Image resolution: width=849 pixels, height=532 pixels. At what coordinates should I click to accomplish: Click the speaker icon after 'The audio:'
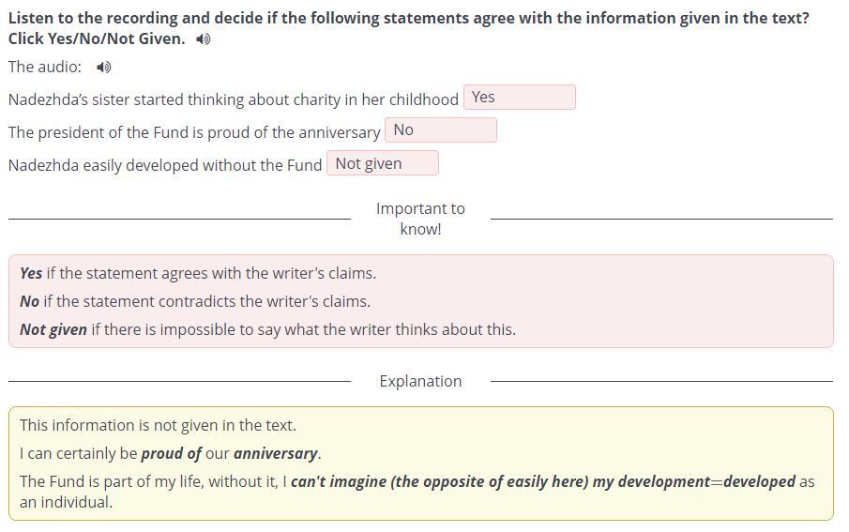(x=104, y=68)
